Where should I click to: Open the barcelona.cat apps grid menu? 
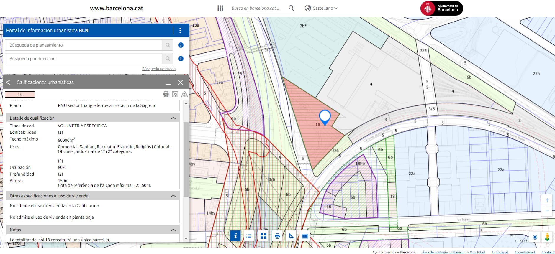tap(220, 8)
